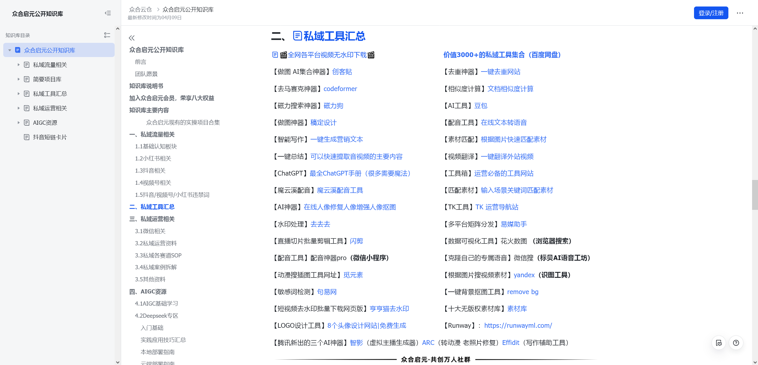Jump to 三、私域运营相关 outline entry
Image resolution: width=758 pixels, height=365 pixels.
click(x=152, y=219)
